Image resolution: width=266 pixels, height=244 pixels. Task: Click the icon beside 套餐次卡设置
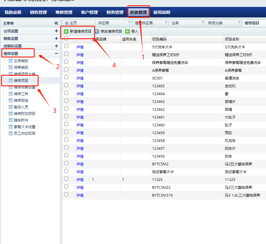pyautogui.click(x=11, y=127)
